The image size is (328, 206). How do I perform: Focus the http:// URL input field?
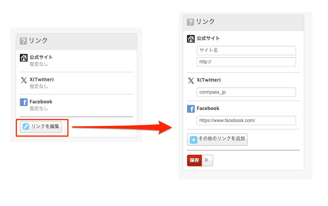point(246,62)
